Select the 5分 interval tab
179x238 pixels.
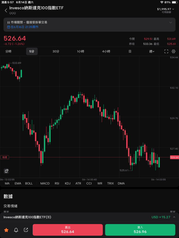coord(32,52)
